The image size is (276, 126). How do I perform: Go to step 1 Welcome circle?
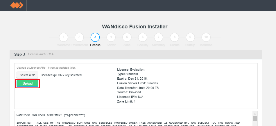(x=64, y=37)
